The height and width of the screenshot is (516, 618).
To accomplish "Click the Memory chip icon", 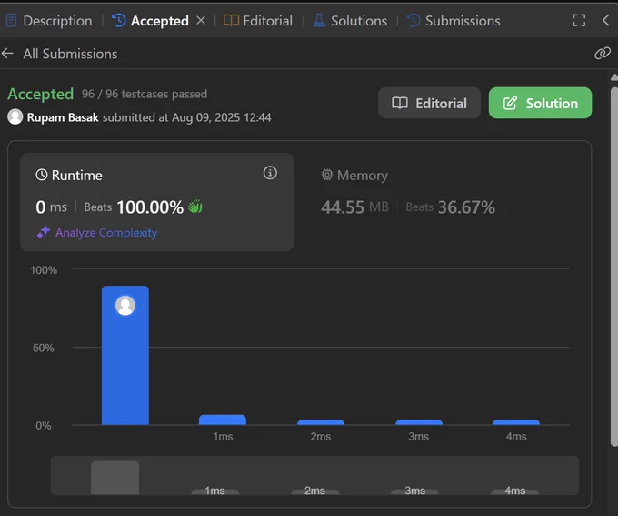I will [327, 175].
